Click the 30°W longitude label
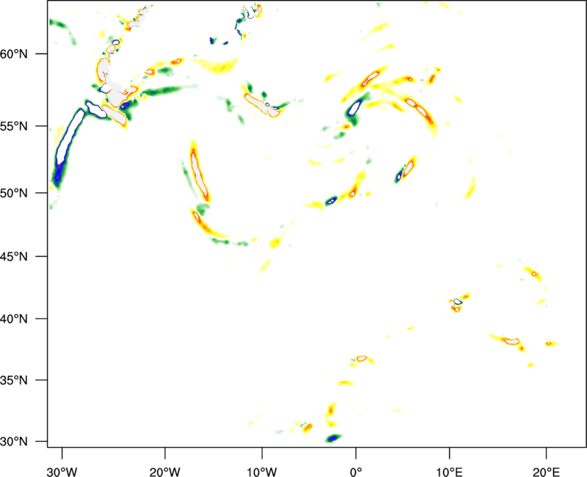Screen dimensions: 587x477 pyautogui.click(x=62, y=472)
